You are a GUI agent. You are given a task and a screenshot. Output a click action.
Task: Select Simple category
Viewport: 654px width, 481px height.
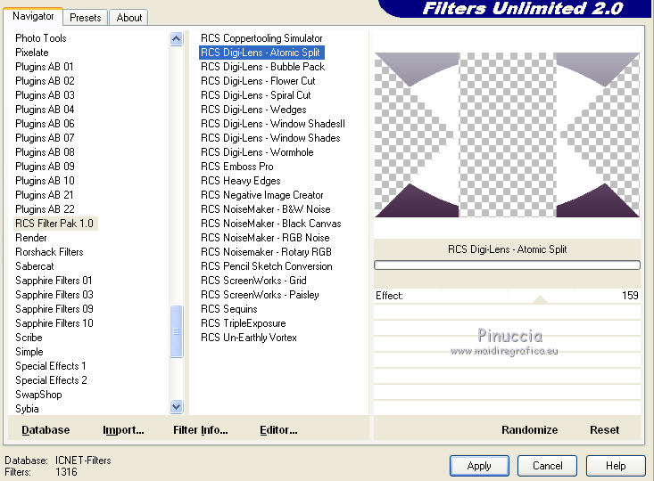[x=29, y=352]
